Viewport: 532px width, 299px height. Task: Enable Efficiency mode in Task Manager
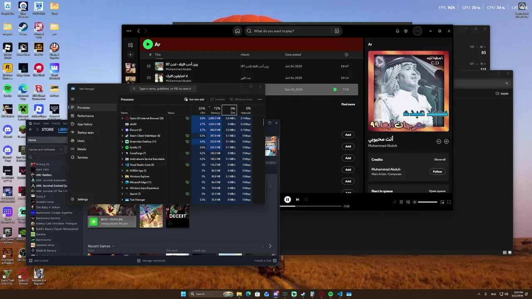pyautogui.click(x=241, y=99)
